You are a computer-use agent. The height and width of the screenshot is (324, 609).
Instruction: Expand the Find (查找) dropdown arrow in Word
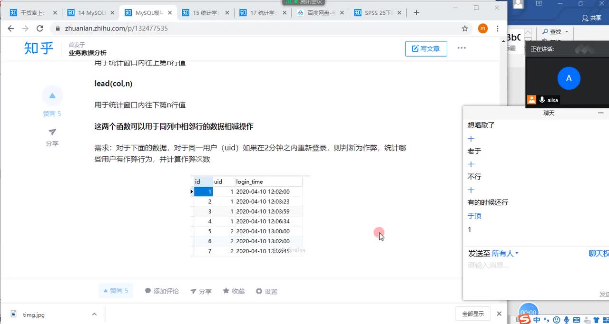(x=567, y=32)
